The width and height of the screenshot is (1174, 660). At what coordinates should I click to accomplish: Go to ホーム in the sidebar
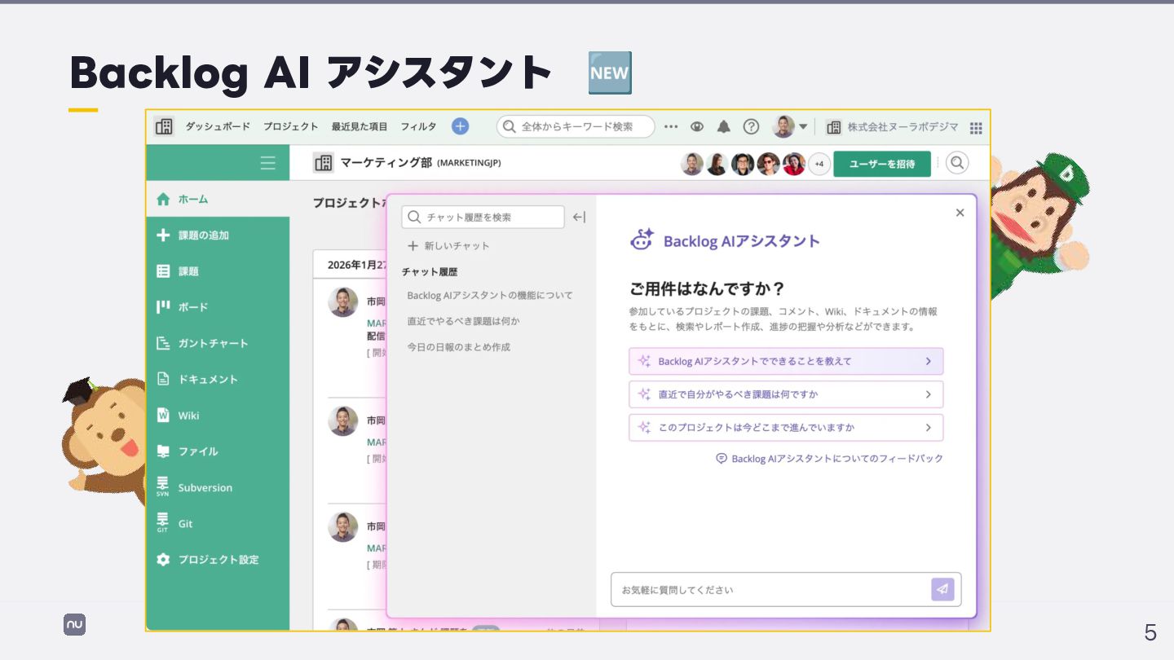coord(218,199)
